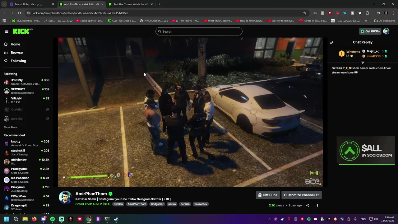Share this video using the share icon
This screenshot has height=224, width=398.
(308, 205)
